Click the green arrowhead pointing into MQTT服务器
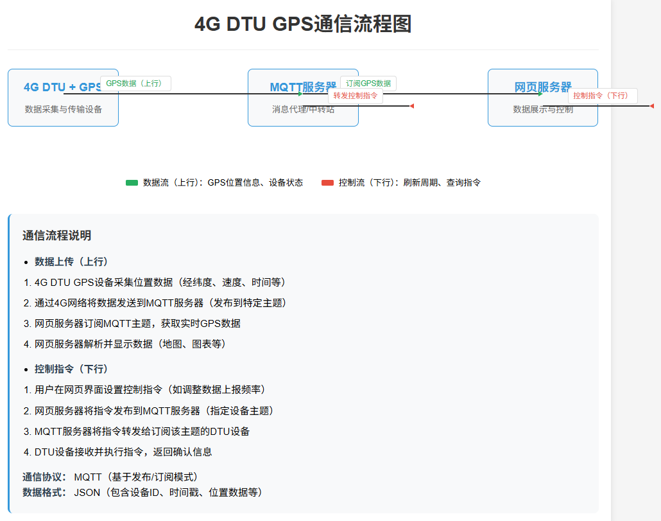The height and width of the screenshot is (521, 661). click(x=300, y=94)
